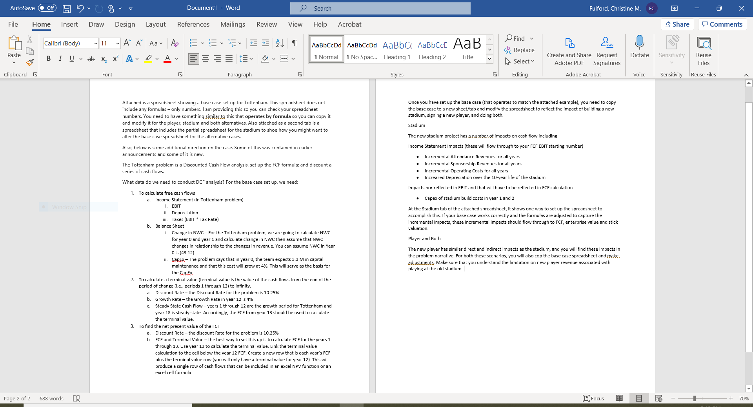Toggle Underline formatting
This screenshot has height=407, width=753.
pos(72,59)
